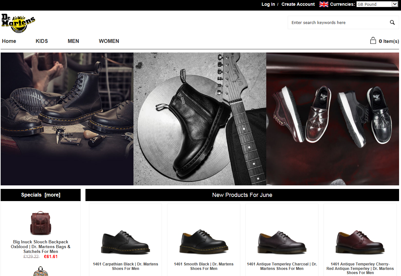The height and width of the screenshot is (276, 401).
Task: Open the WOMEN category menu
Action: click(x=109, y=41)
